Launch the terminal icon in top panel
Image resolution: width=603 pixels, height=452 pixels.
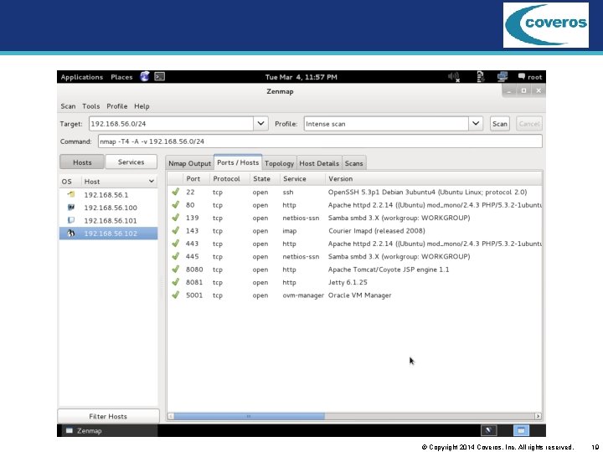[x=160, y=76]
